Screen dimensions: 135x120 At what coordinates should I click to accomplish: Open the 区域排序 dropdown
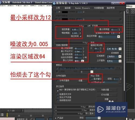(120, 56)
